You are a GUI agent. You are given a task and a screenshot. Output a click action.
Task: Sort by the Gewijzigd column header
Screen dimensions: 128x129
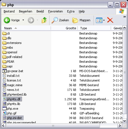coord(117,28)
